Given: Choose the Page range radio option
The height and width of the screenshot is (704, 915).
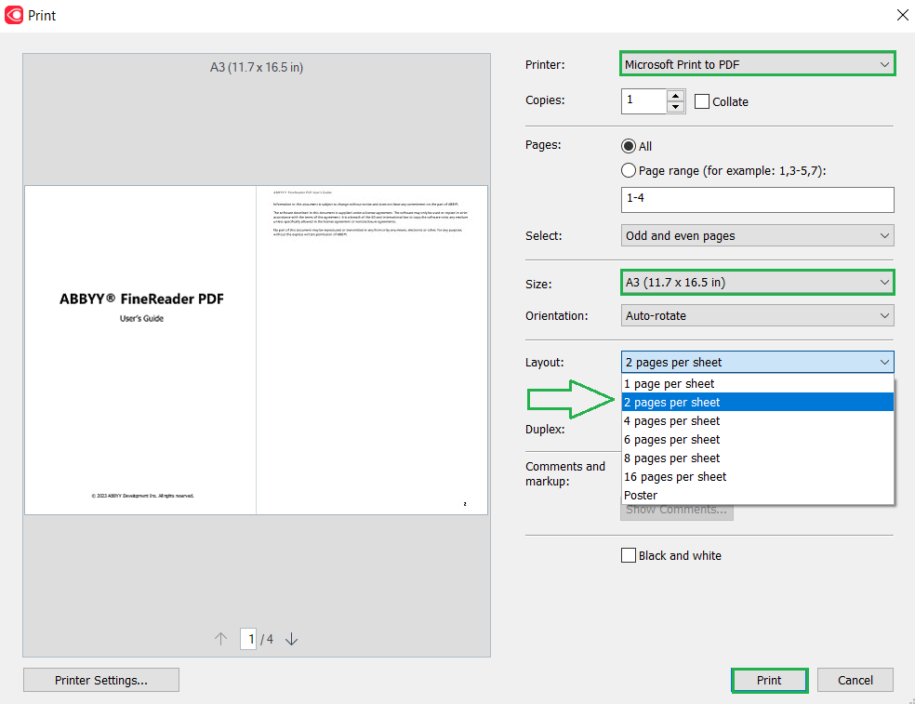Looking at the screenshot, I should pos(629,170).
